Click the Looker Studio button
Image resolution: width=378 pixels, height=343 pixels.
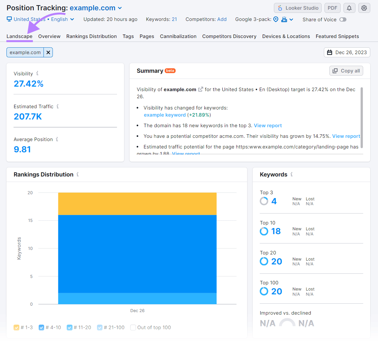(x=297, y=8)
